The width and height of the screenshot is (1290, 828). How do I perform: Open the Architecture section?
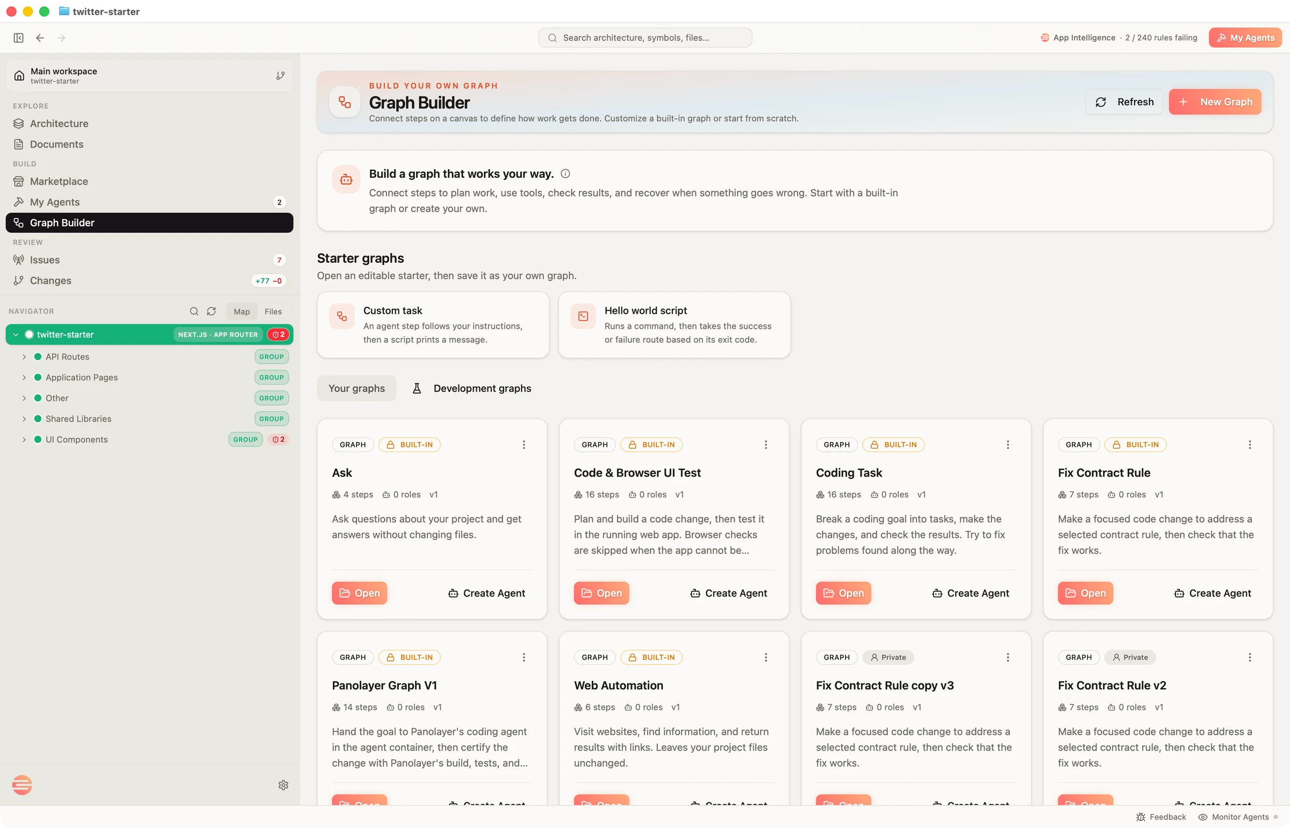tap(149, 124)
